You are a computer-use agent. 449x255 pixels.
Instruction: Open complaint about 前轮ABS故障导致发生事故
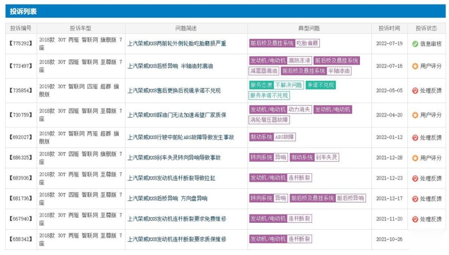click(181, 138)
